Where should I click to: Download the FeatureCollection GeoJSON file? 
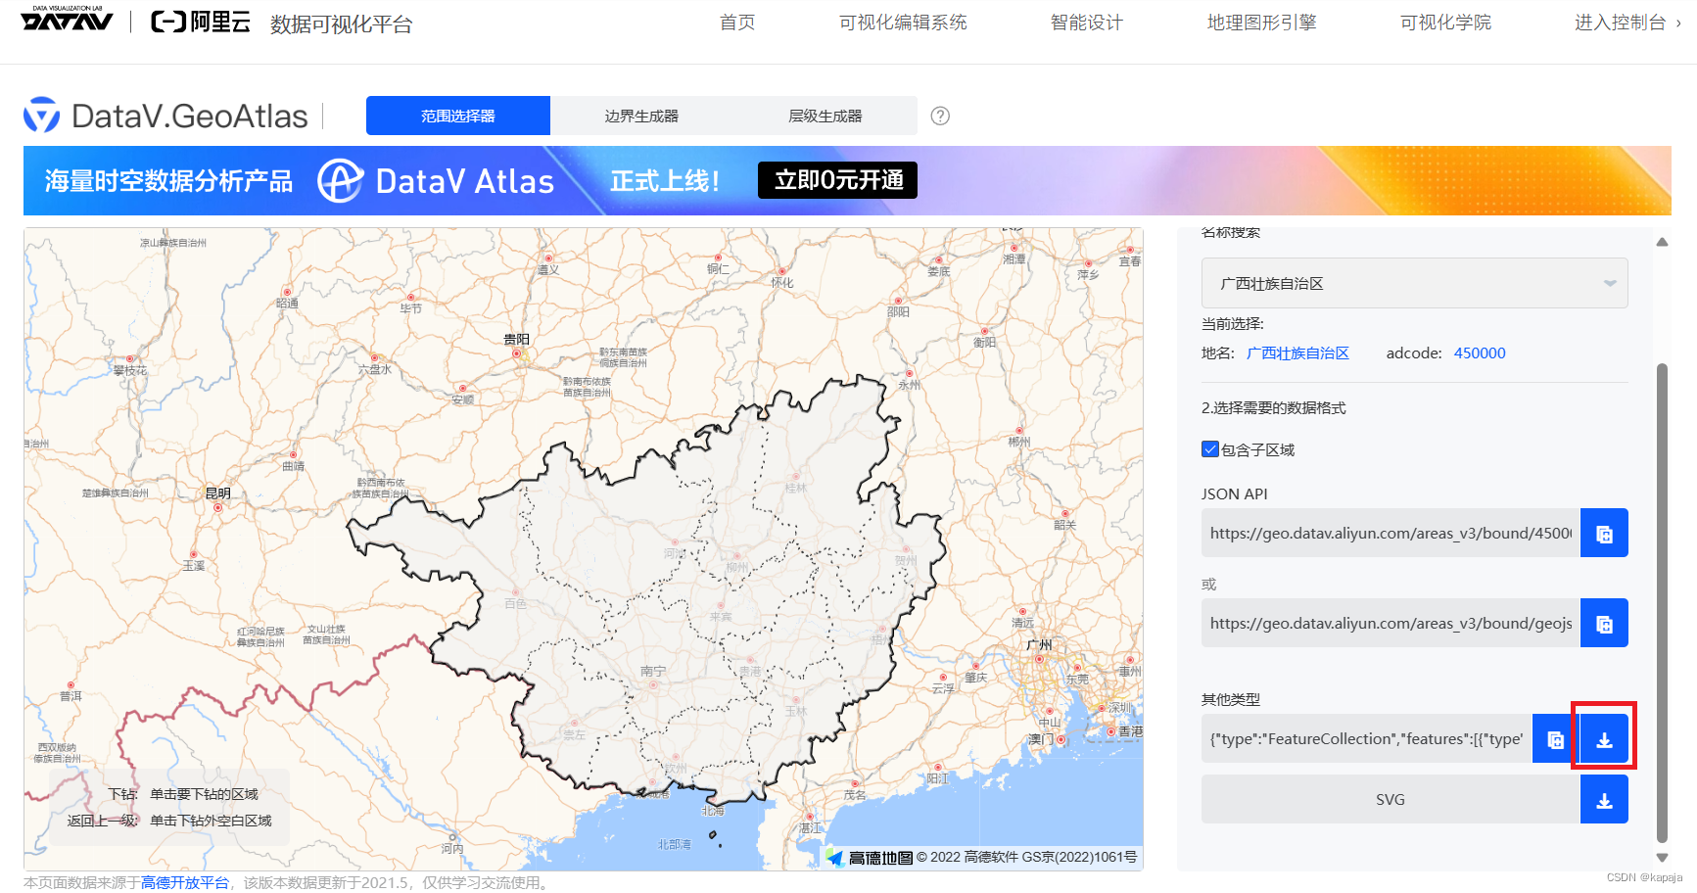pos(1604,738)
